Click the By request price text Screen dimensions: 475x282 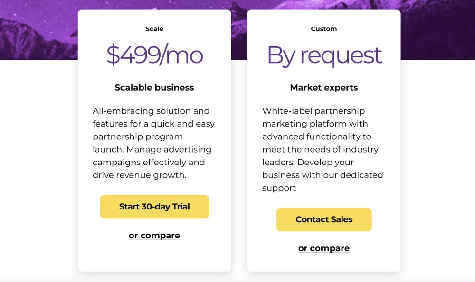(324, 55)
